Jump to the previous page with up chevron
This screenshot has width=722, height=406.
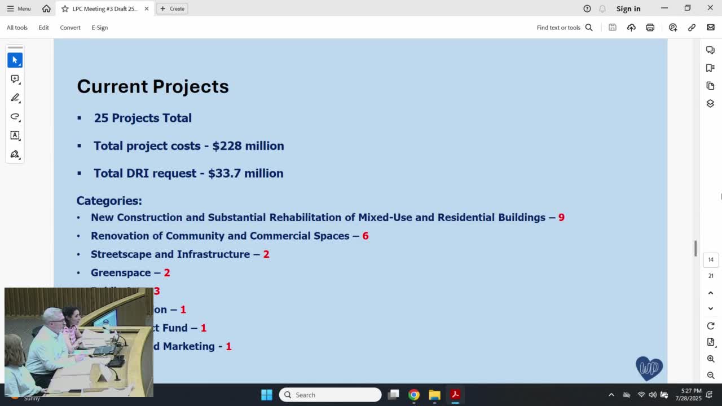(x=711, y=293)
